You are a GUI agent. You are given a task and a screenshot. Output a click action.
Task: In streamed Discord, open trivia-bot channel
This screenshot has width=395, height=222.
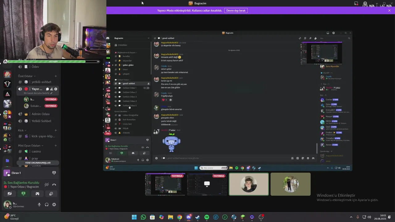pyautogui.click(x=132, y=124)
